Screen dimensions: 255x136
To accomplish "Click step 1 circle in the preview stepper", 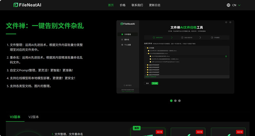I will coord(154,37).
